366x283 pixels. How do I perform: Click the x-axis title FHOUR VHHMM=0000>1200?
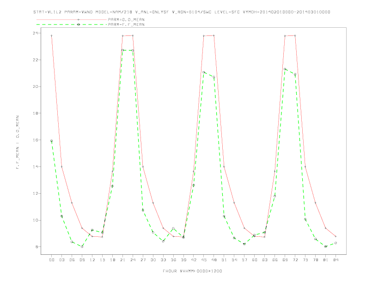(x=192, y=271)
